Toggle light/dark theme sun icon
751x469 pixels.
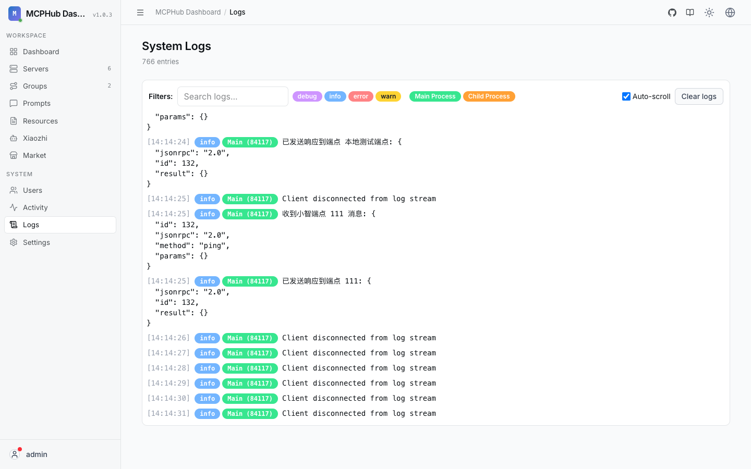[709, 13]
